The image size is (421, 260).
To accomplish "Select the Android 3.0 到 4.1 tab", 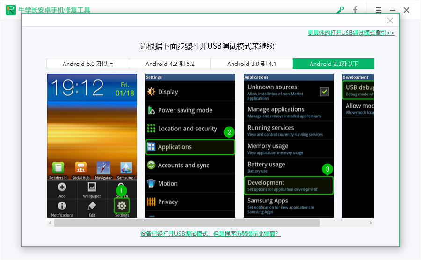I will point(252,64).
